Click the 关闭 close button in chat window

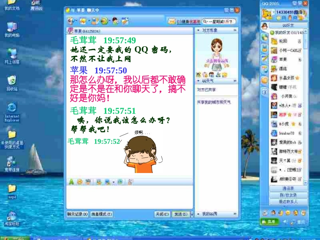pyautogui.click(x=162, y=214)
